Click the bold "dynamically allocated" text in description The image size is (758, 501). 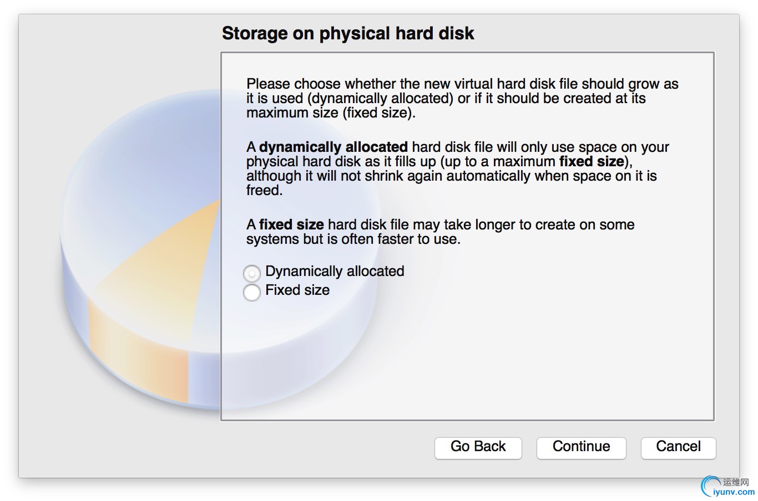[x=333, y=147]
